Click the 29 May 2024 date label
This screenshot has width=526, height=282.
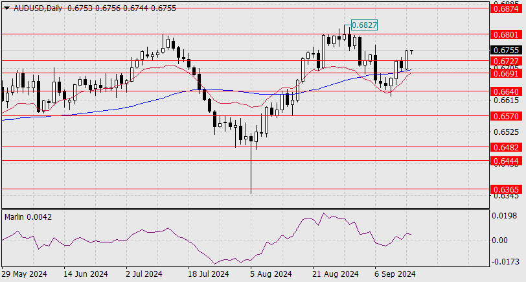pos(24,274)
